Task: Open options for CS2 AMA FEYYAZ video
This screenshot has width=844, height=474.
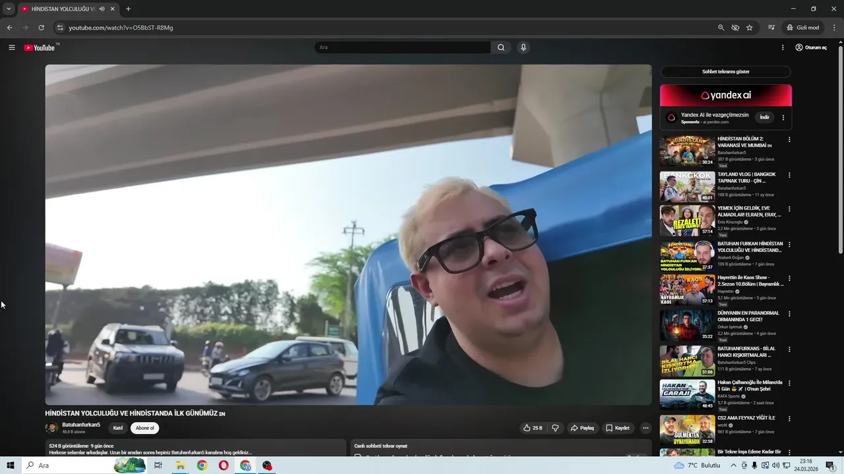Action: [789, 418]
